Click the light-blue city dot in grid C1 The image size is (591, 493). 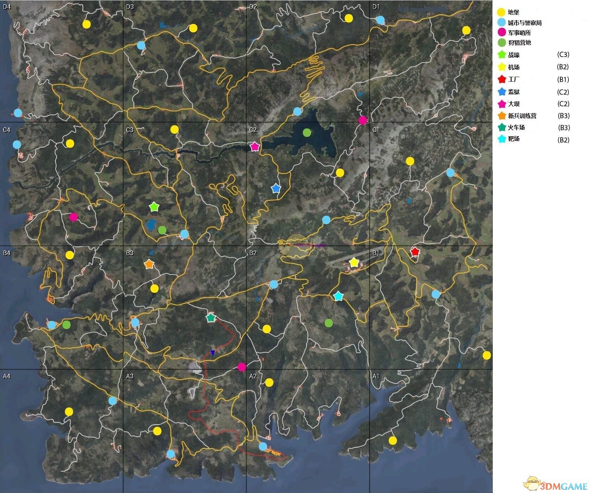451,173
